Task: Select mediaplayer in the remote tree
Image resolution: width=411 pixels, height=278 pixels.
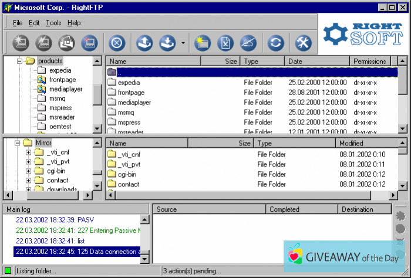Action: (x=66, y=89)
